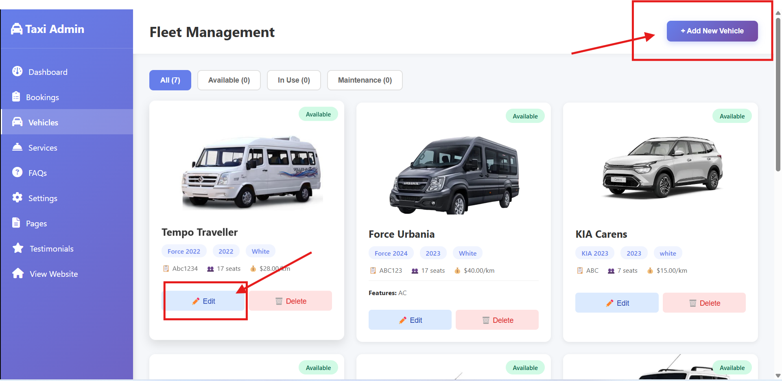Open Bookings via its clipboard icon
Screen dimensions: 782x381
[16, 97]
